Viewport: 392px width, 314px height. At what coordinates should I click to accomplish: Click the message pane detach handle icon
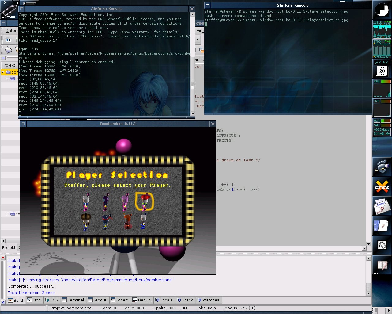point(3,302)
